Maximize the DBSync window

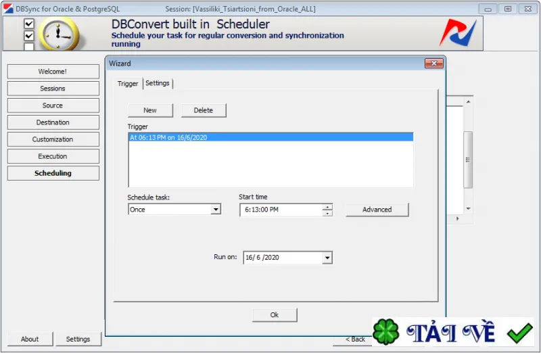508,9
